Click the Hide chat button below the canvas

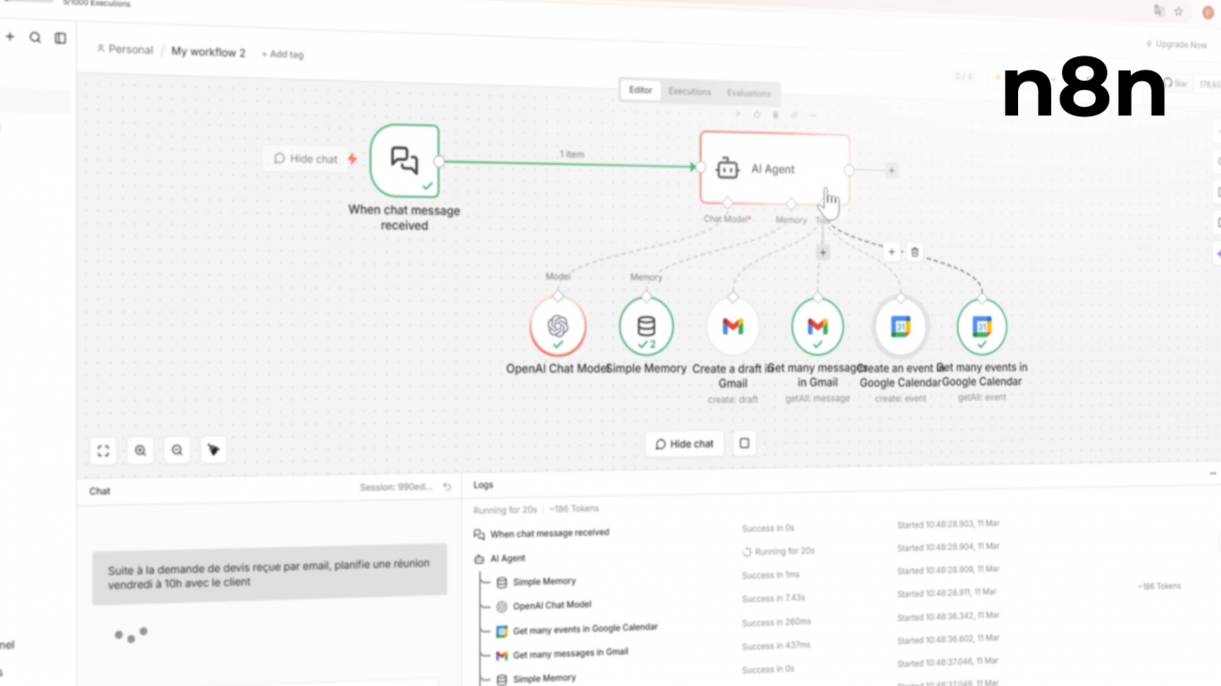pos(684,444)
